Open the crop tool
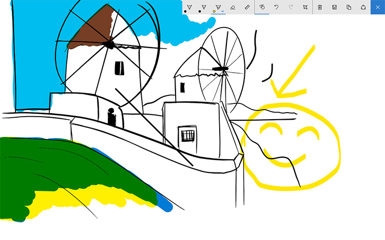The height and width of the screenshot is (240, 385). (305, 7)
